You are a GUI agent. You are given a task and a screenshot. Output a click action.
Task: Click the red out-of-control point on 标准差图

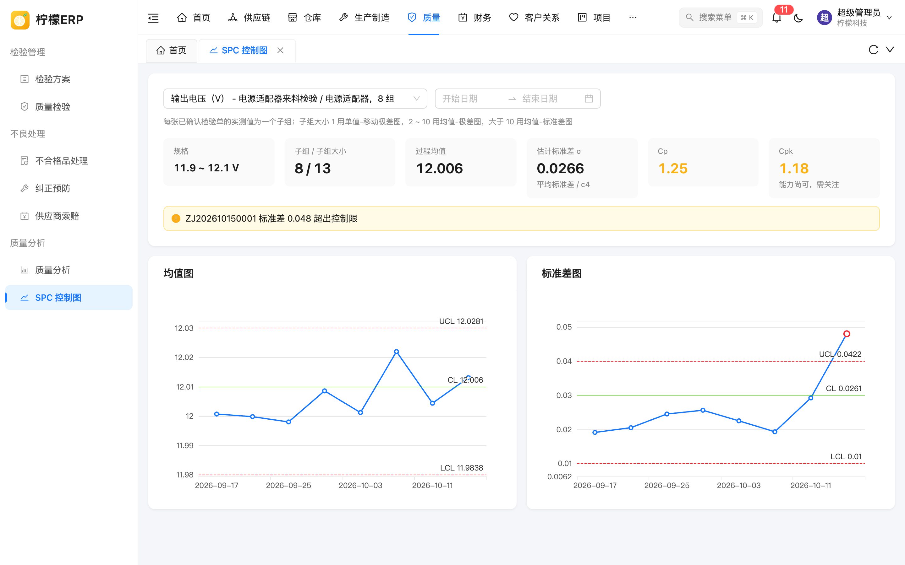[847, 334]
